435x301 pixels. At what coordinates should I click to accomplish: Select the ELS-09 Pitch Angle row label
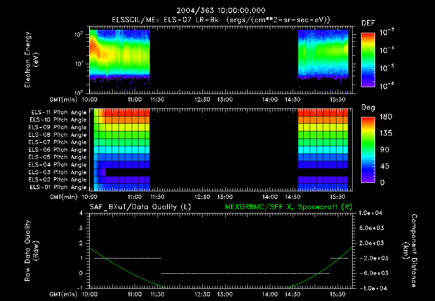(x=58, y=128)
